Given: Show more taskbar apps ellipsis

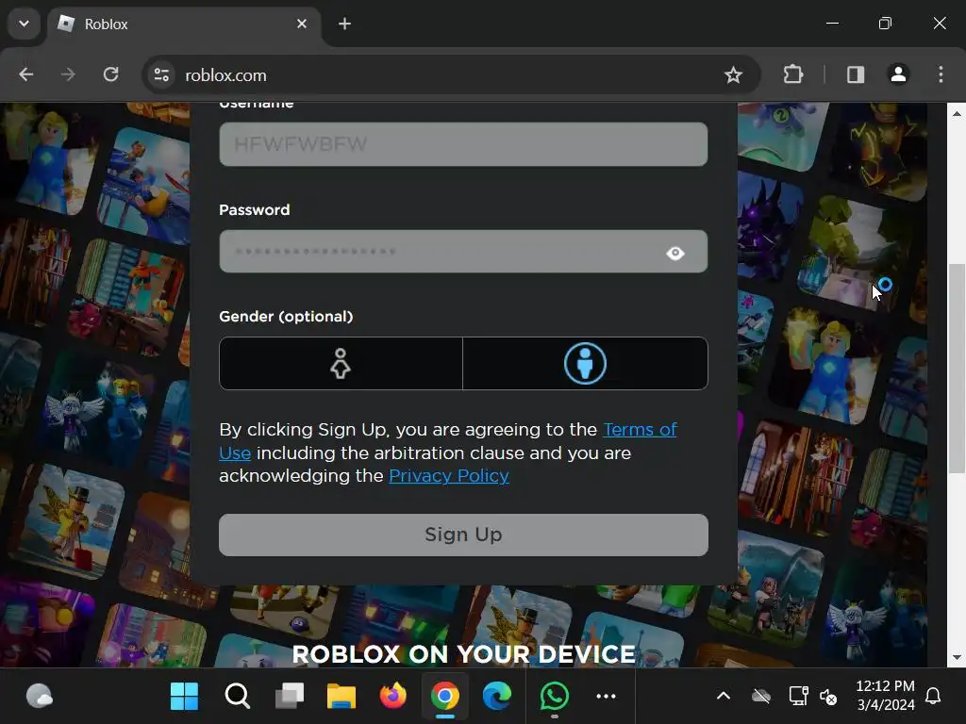Looking at the screenshot, I should pos(607,697).
